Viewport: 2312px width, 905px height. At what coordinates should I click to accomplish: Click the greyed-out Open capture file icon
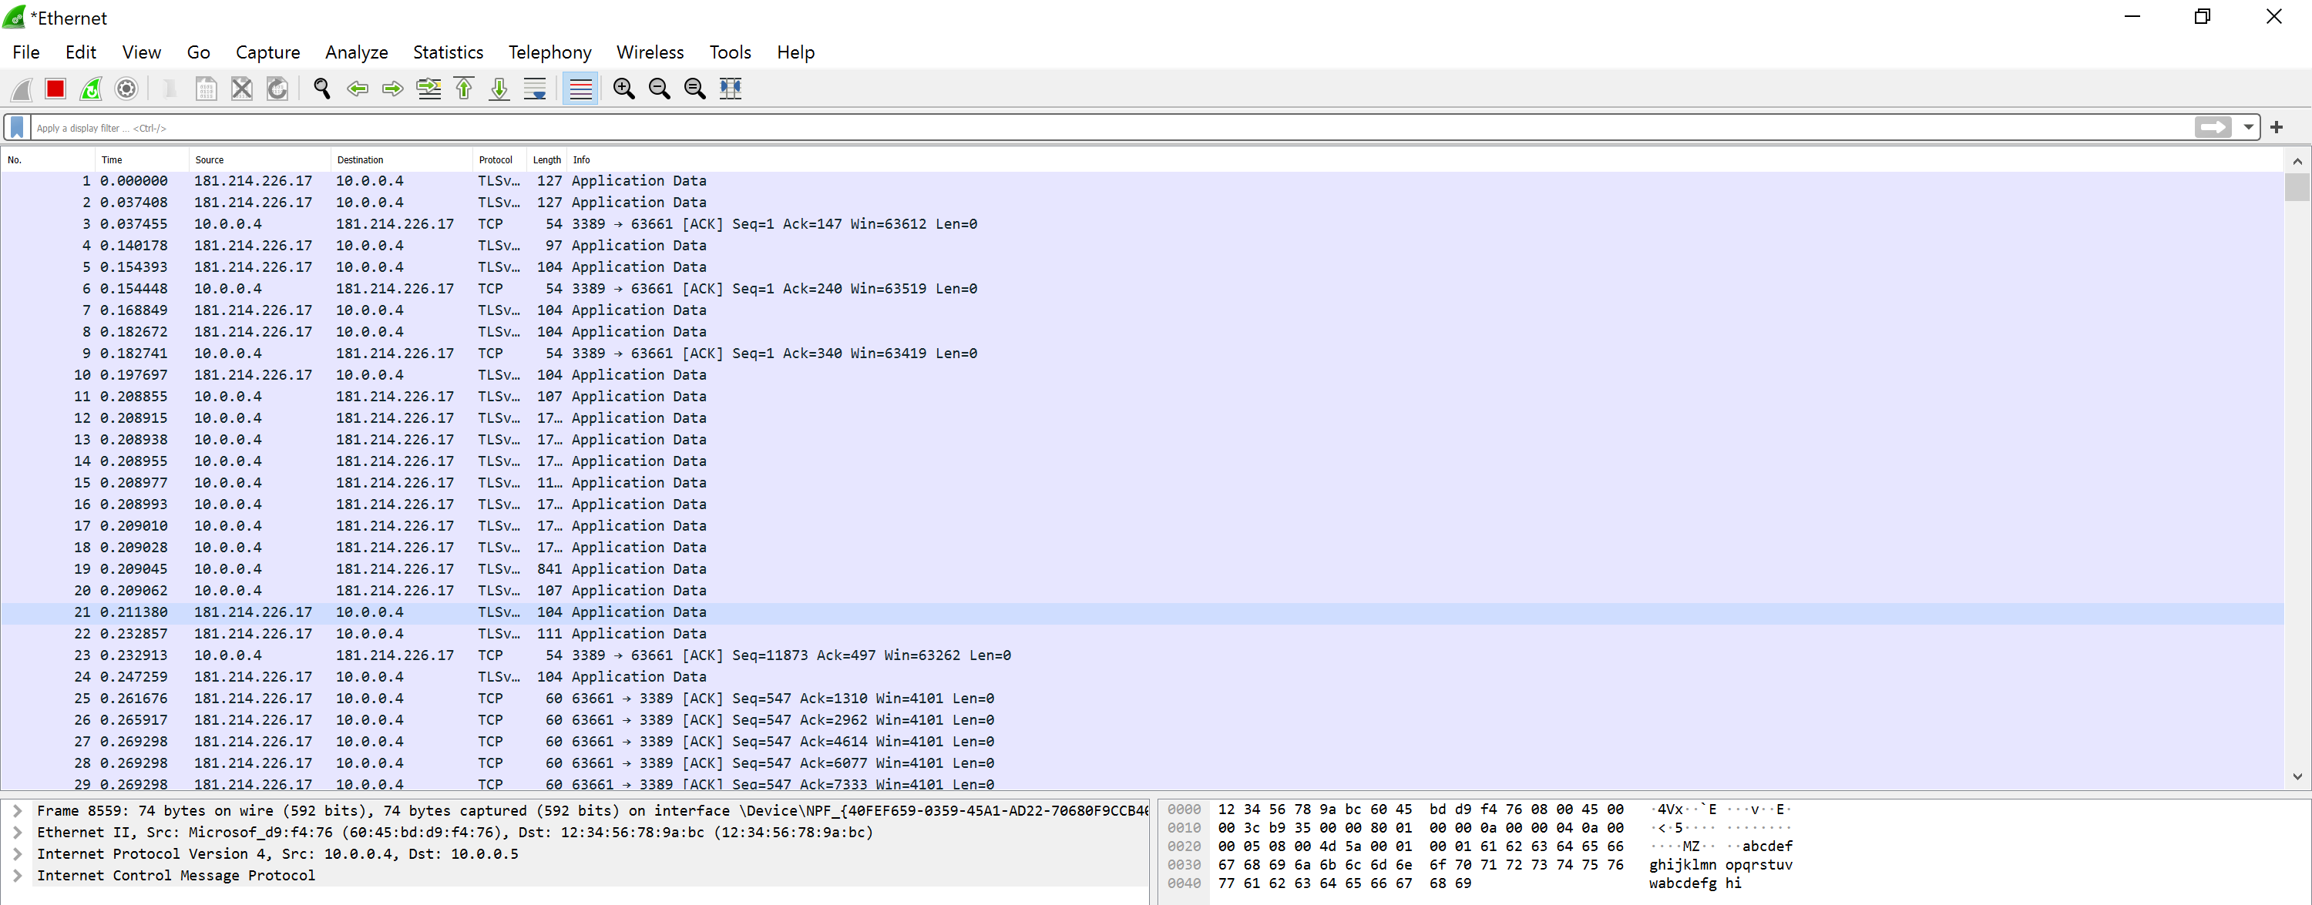pyautogui.click(x=170, y=89)
